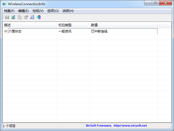Sort by the 栏位类型 column header
Viewport: 174px width, 131px height.
(x=73, y=25)
